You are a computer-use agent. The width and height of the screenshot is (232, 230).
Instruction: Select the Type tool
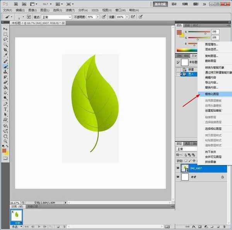(5, 109)
